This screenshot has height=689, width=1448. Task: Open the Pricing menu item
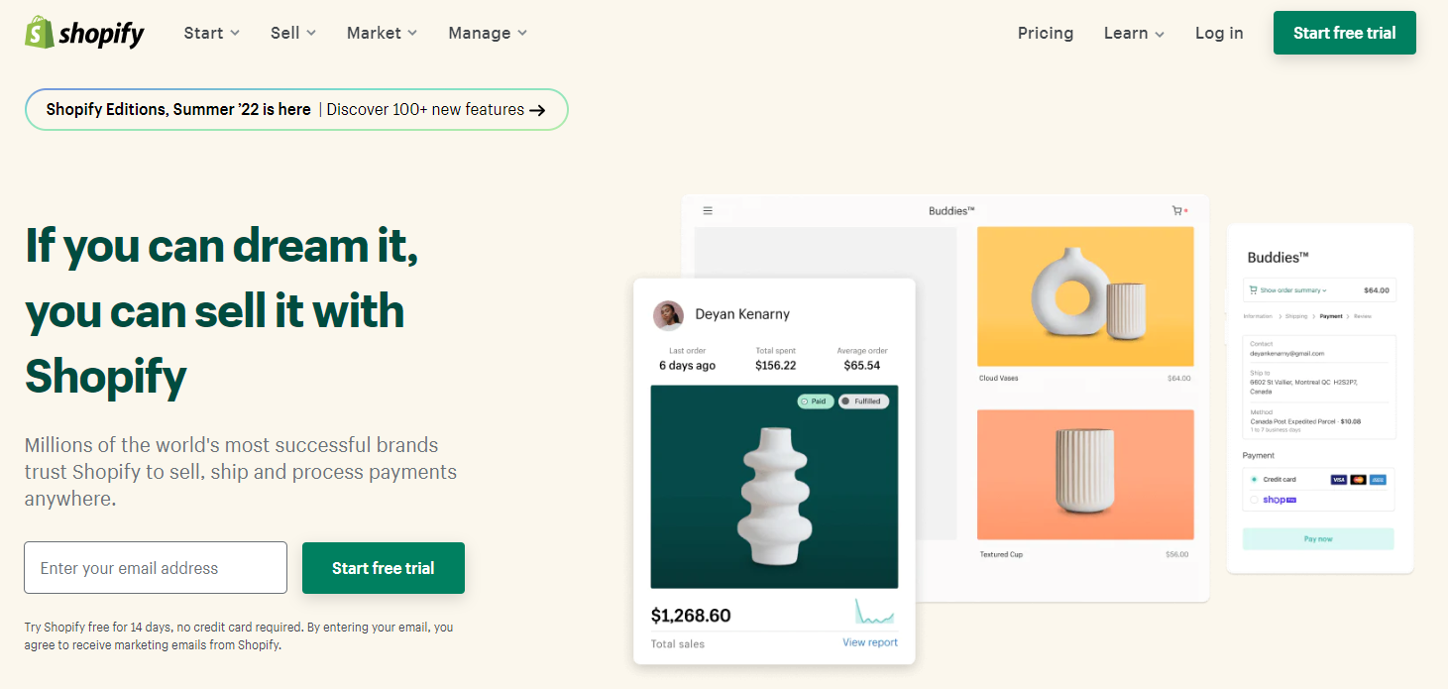[x=1046, y=33]
